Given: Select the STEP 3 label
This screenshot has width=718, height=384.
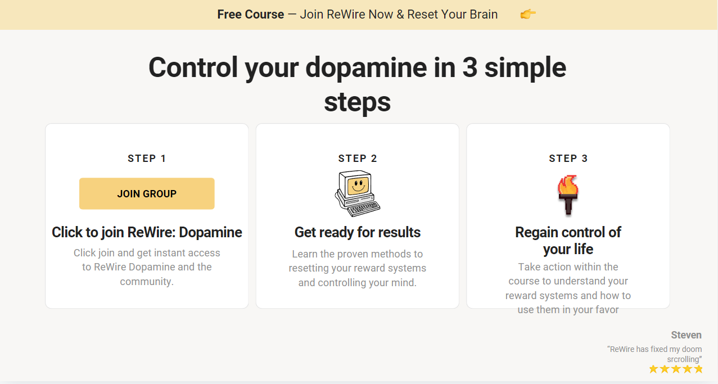Looking at the screenshot, I should click(x=568, y=159).
